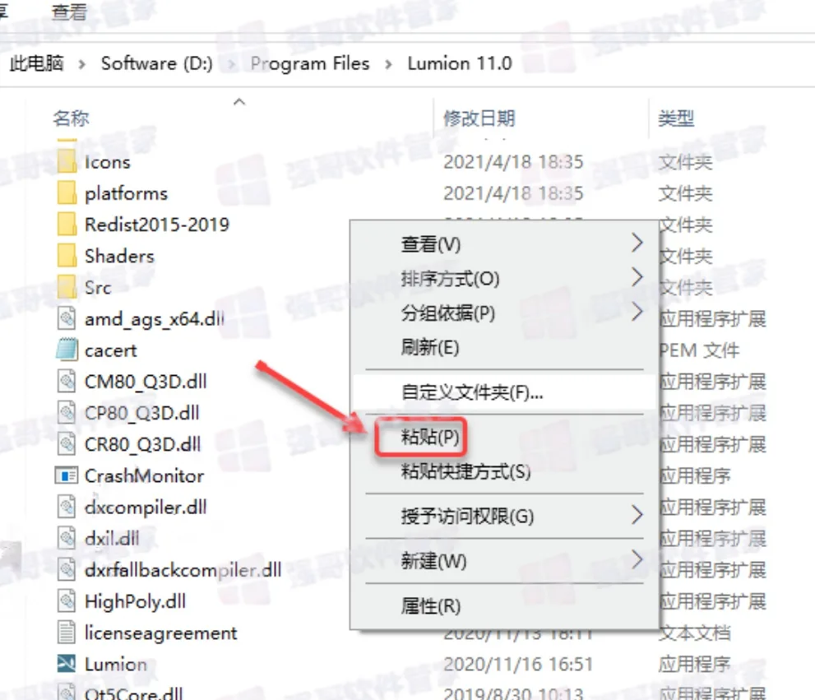The height and width of the screenshot is (700, 815).
Task: Select file name text CM80_Q3D.dll
Action: click(x=146, y=382)
